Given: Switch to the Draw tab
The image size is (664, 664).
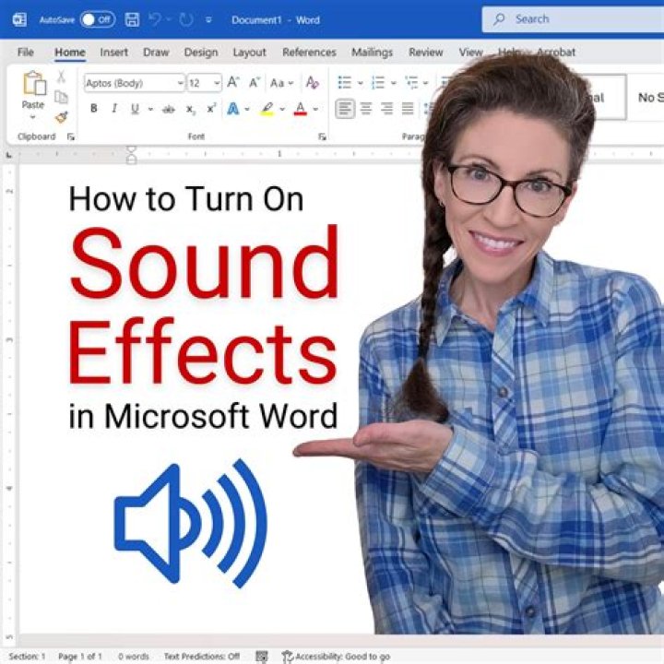Looking at the screenshot, I should [156, 52].
